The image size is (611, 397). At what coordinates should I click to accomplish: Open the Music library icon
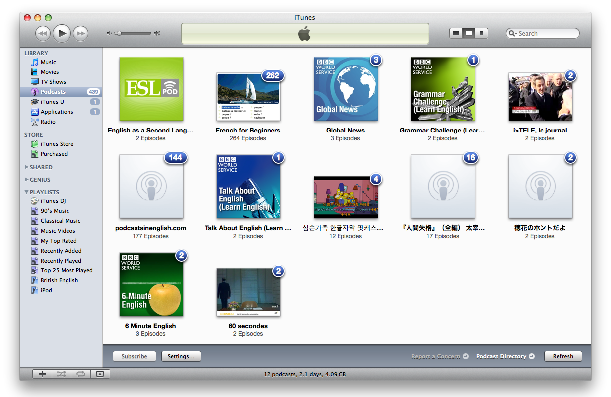click(x=35, y=62)
